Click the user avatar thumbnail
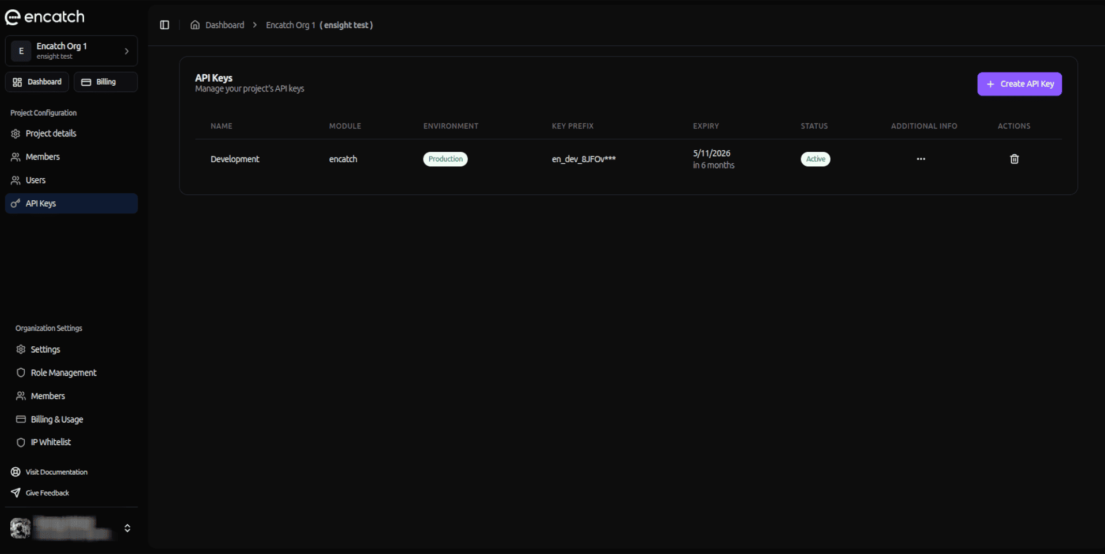The width and height of the screenshot is (1105, 554). coord(21,528)
